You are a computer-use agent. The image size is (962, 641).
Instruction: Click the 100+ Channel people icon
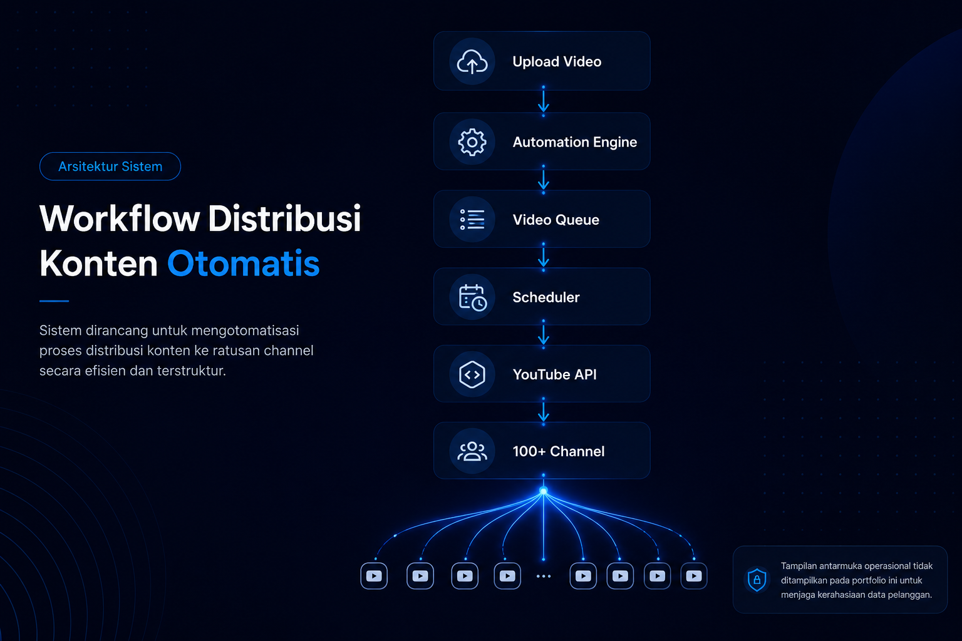pos(472,451)
